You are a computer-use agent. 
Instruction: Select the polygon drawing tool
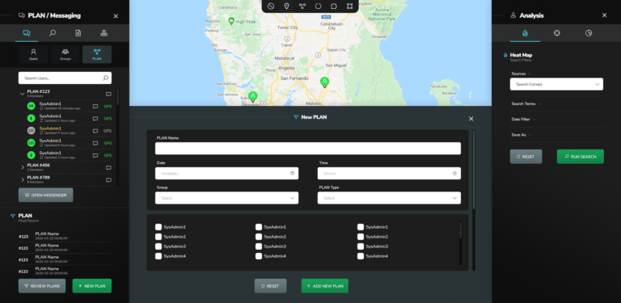pos(333,6)
